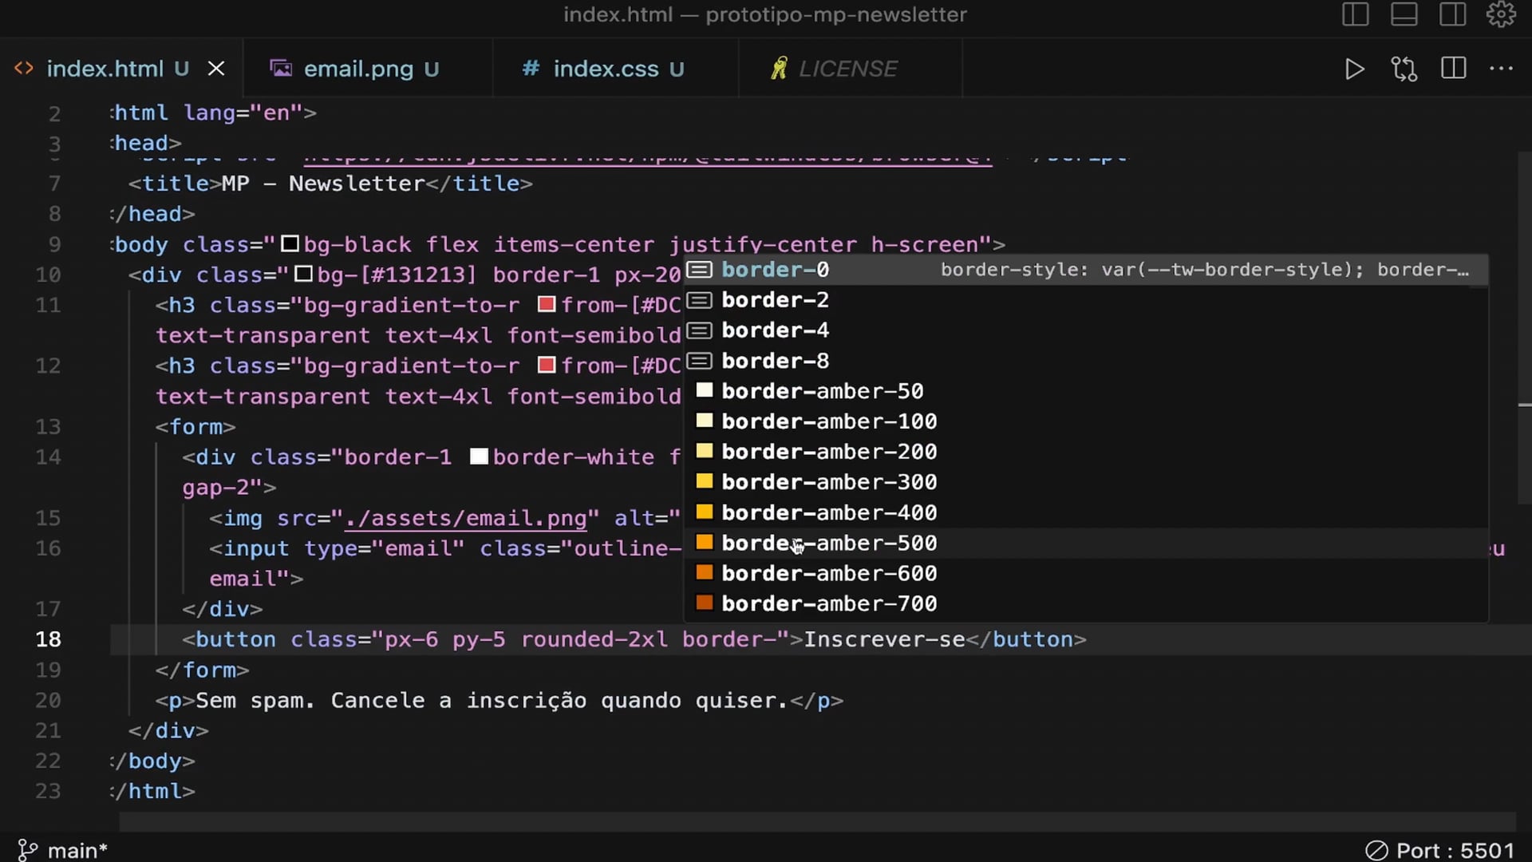The height and width of the screenshot is (862, 1532).
Task: Choose border-2 suggestion
Action: (x=1086, y=300)
